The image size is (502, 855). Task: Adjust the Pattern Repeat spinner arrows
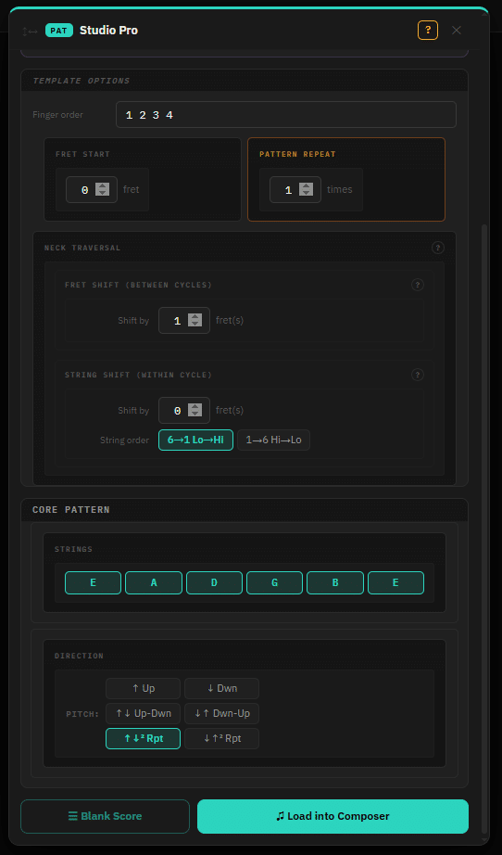tap(306, 190)
